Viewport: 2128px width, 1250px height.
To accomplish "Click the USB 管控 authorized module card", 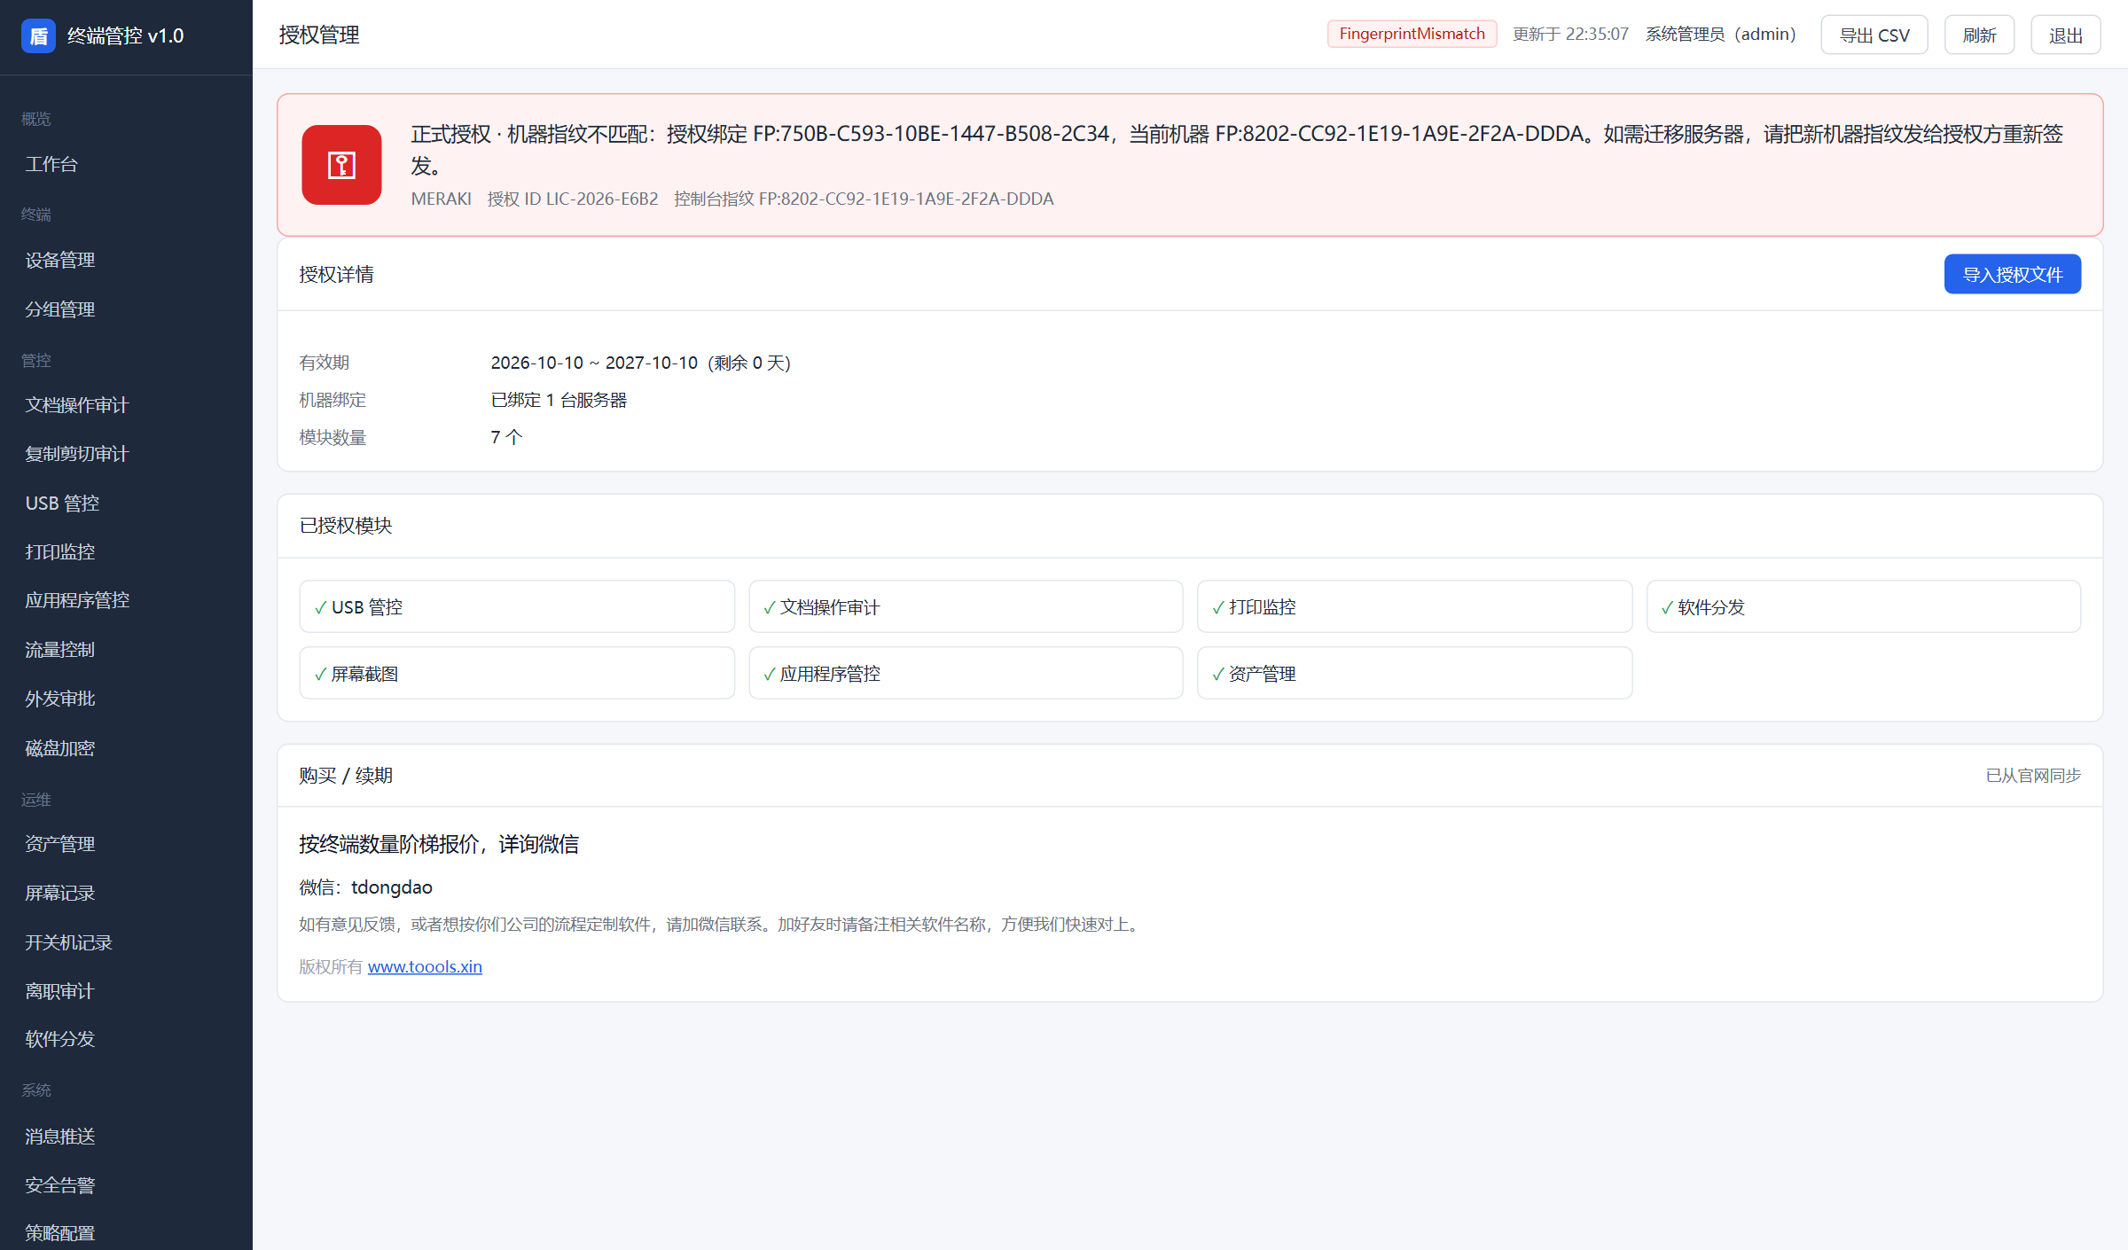I will tap(517, 607).
